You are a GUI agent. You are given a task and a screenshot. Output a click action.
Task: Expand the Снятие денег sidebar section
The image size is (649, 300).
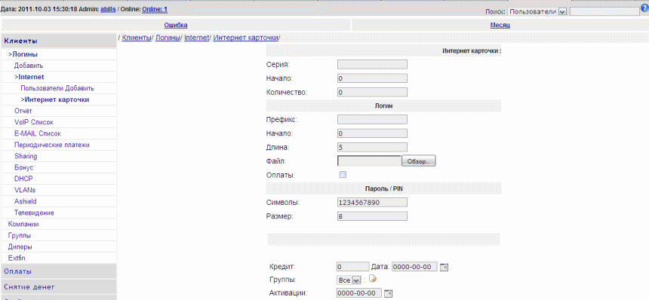click(x=58, y=286)
